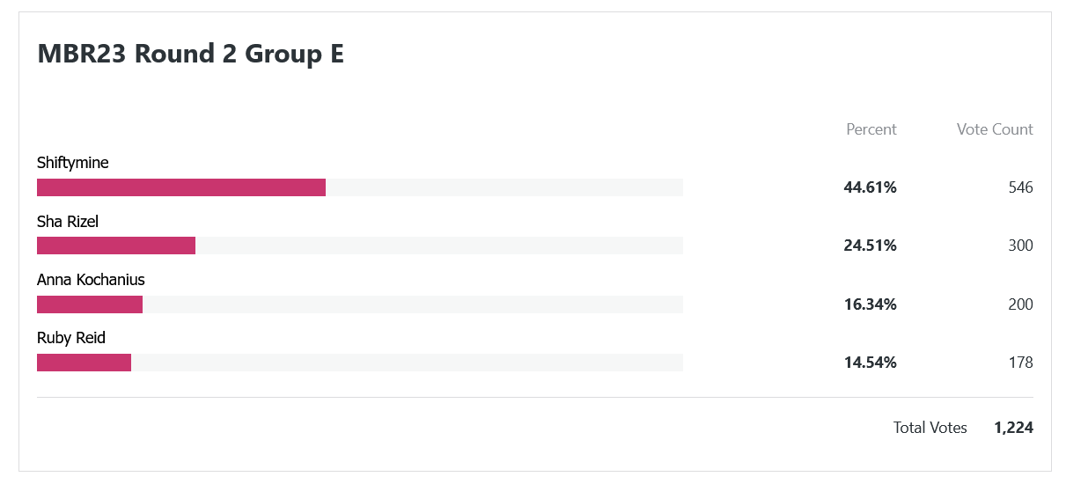Click Sha Rizel's pink result bar
The image size is (1066, 484).
pyautogui.click(x=116, y=246)
